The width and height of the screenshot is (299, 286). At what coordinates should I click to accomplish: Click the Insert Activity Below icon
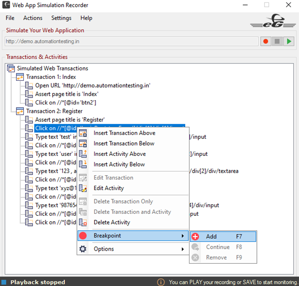click(x=83, y=165)
